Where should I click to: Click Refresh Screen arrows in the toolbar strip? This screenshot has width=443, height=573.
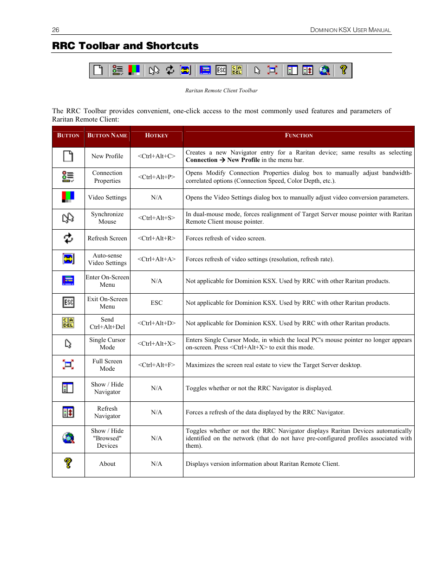[170, 70]
